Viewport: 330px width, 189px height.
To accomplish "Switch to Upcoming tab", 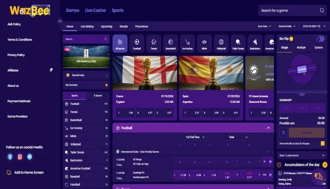I will point(106,26).
